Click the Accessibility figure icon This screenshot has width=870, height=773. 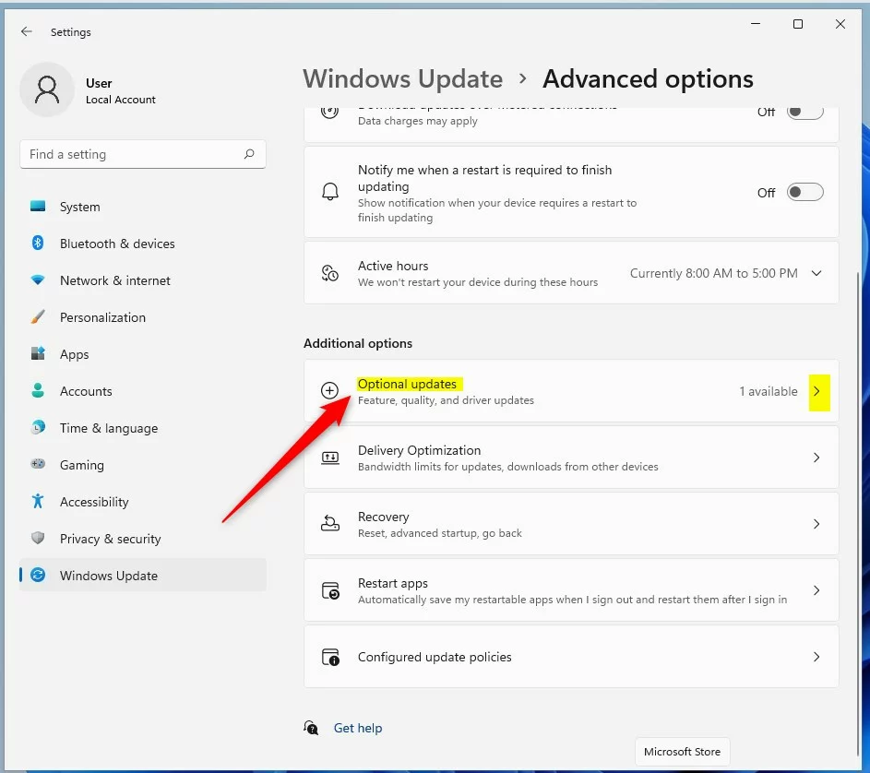tap(38, 502)
